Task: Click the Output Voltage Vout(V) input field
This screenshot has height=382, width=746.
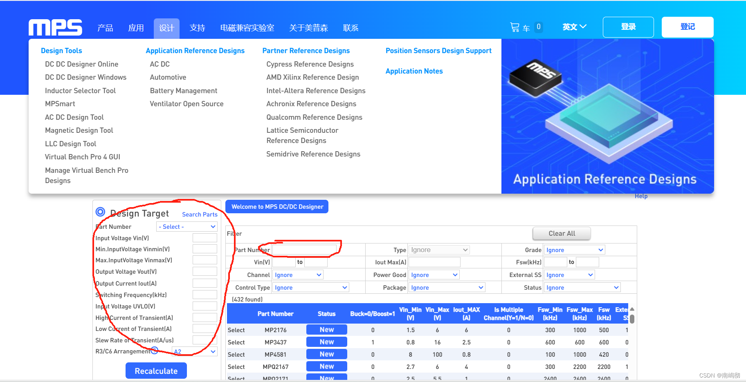Action: [x=205, y=271]
